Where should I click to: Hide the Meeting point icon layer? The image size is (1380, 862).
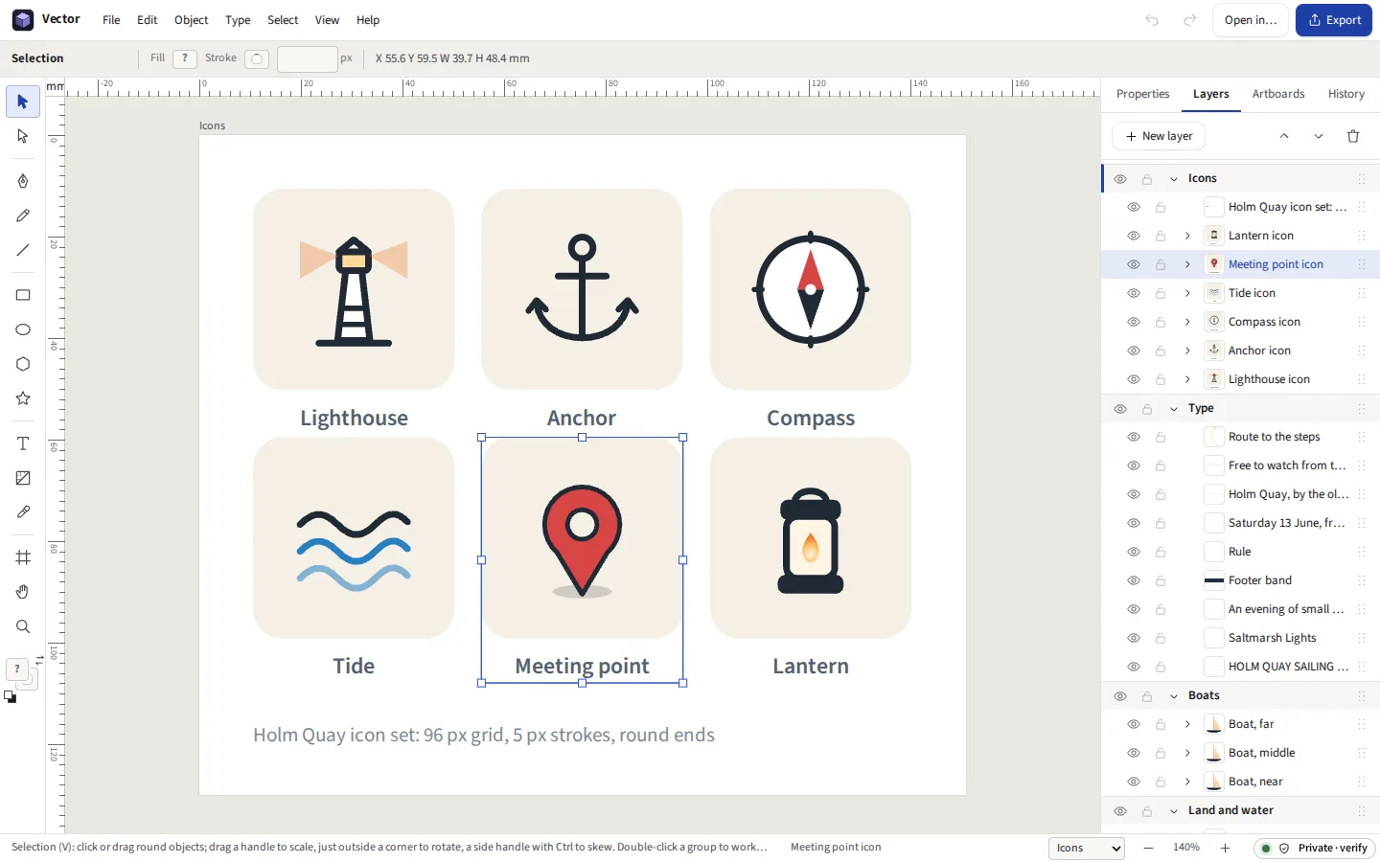click(x=1133, y=264)
